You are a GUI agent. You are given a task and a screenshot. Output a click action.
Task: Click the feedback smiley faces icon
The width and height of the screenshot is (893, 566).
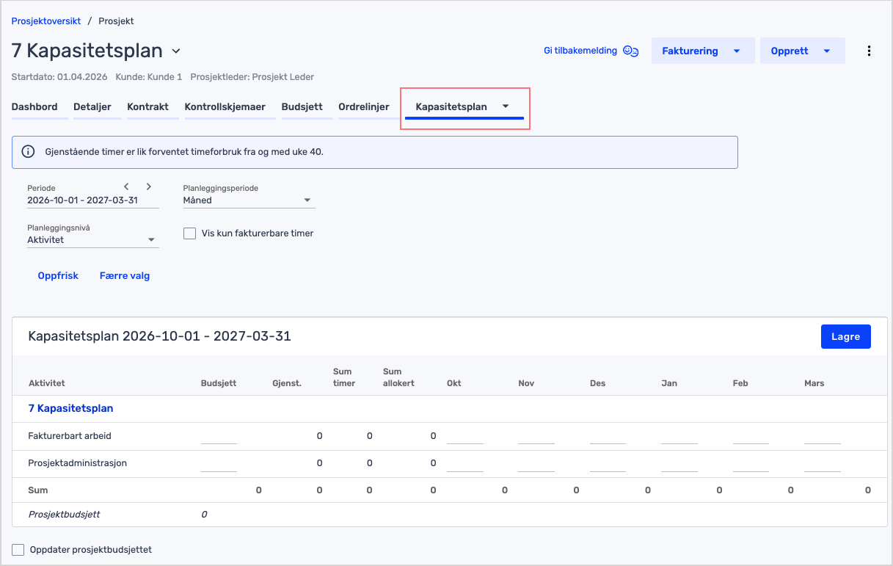point(630,51)
